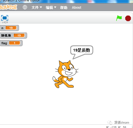Image resolution: width=133 pixels, height=128 pixels.
Task: Open the 帮助 menu
Action: [x=64, y=8]
